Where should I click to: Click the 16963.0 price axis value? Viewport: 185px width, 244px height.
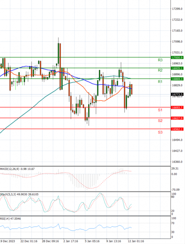click(x=177, y=63)
